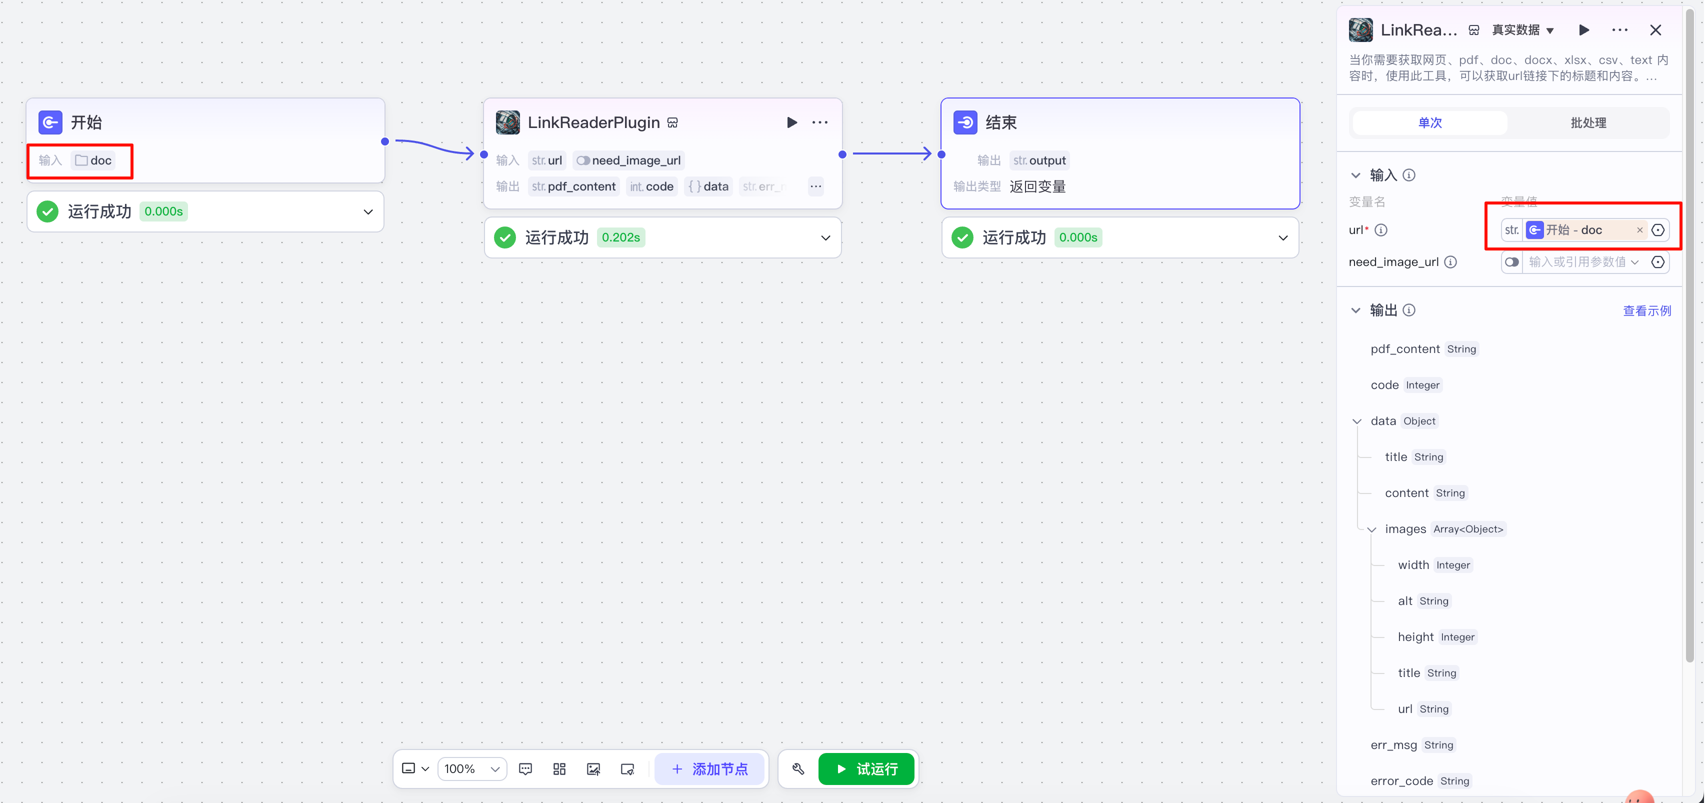The height and width of the screenshot is (803, 1705).
Task: Click the wrench debug icon
Action: (798, 768)
